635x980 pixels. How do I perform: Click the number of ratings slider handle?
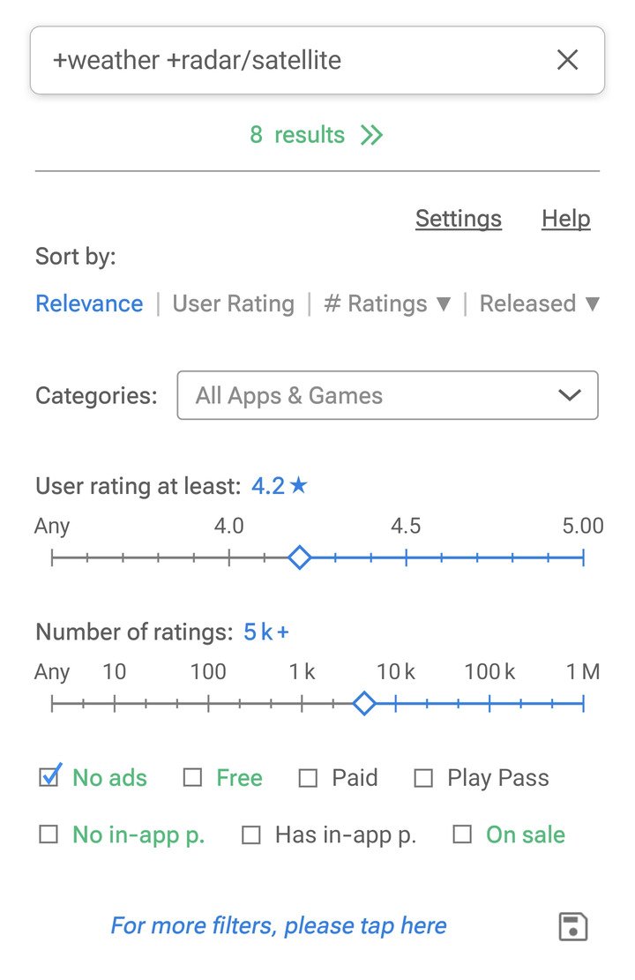point(363,703)
